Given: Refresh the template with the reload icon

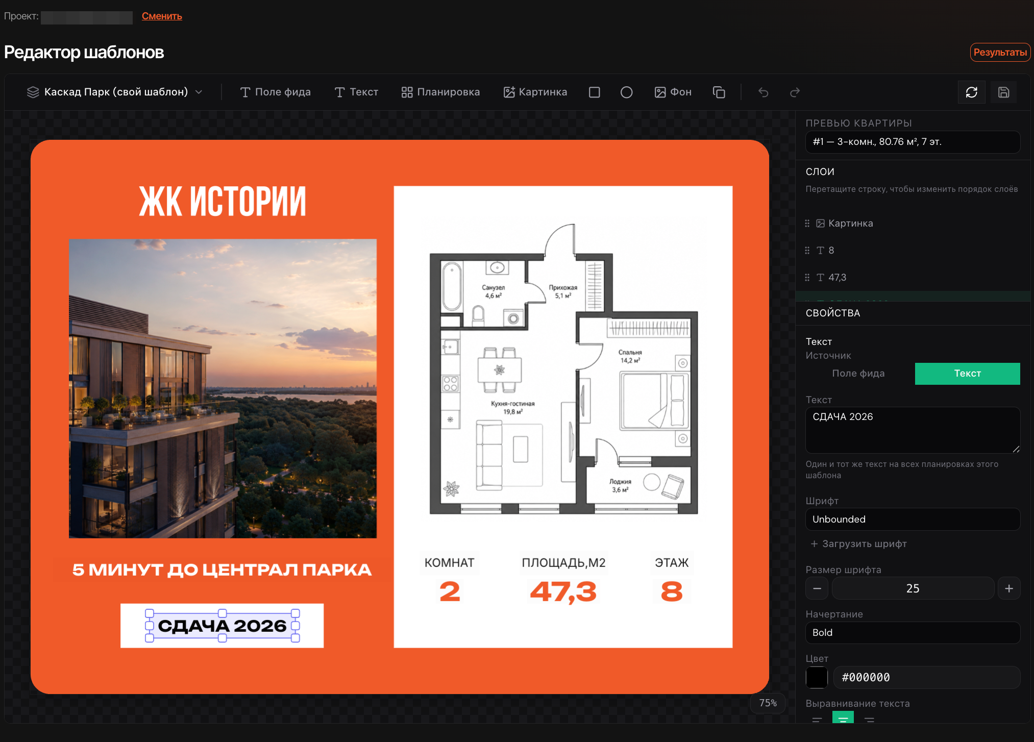Looking at the screenshot, I should (x=972, y=92).
